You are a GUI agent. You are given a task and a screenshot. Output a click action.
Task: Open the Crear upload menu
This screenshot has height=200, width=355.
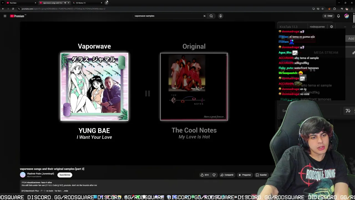coord(328,16)
